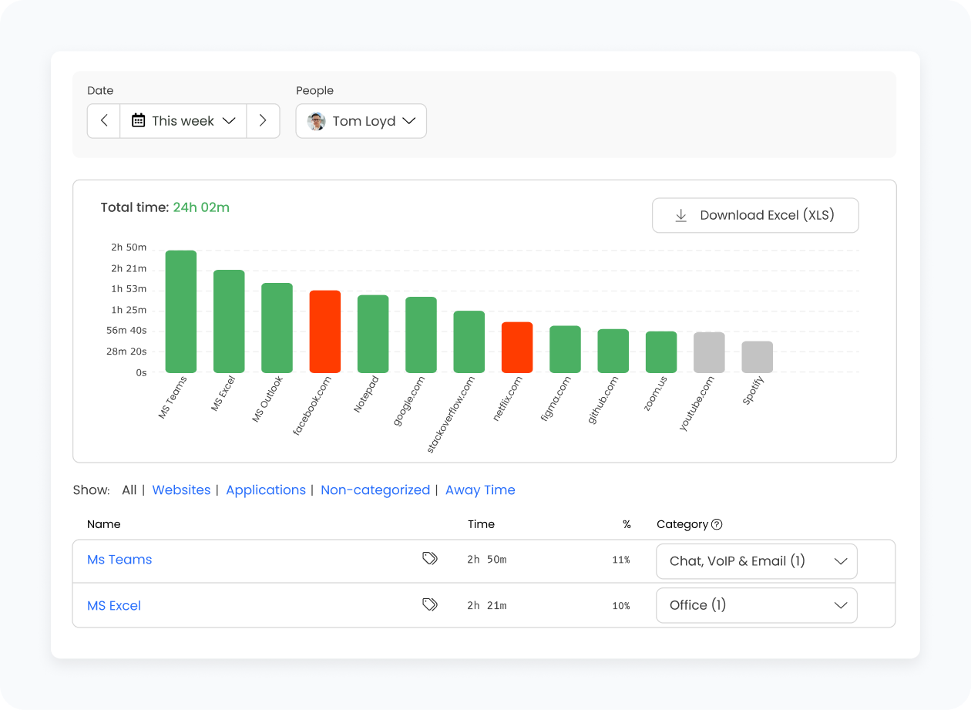Open the This week date dropdown
The image size is (971, 710).
(x=183, y=121)
